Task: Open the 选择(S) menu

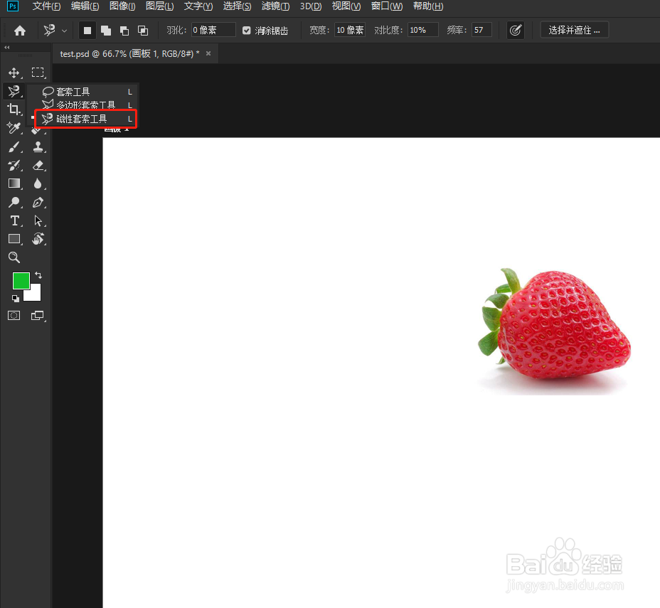Action: click(237, 6)
